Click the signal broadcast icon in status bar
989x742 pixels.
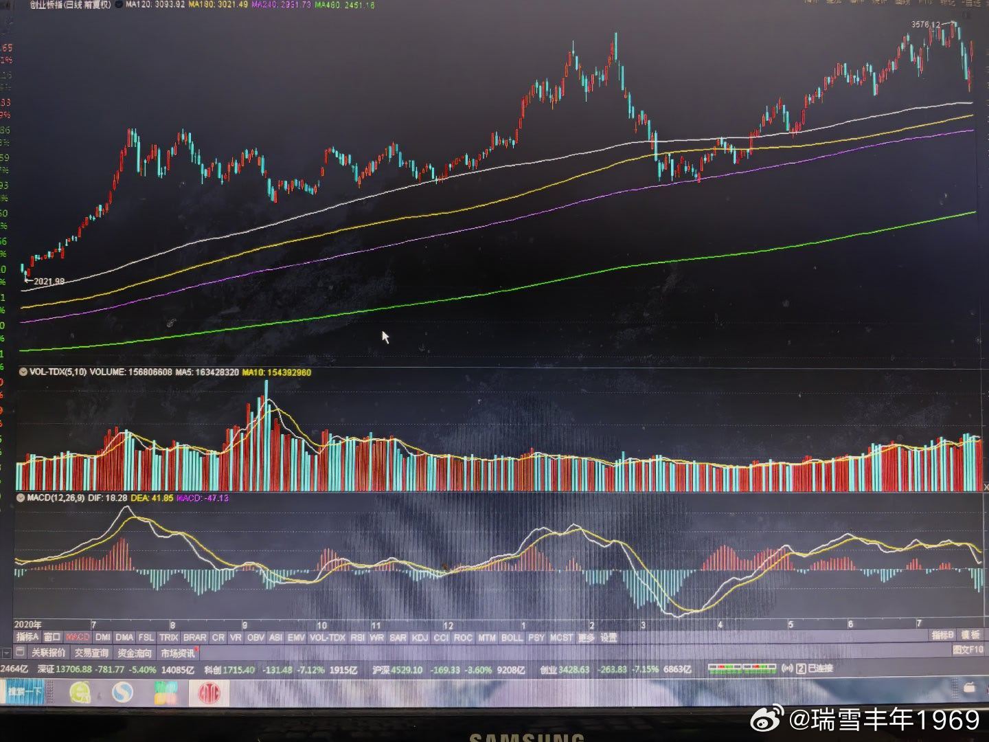(788, 668)
